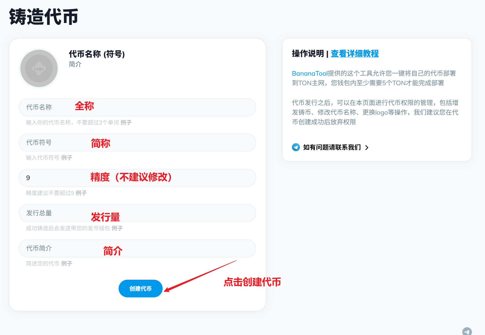This screenshot has height=335, width=485.
Task: Click 例子 next to the precision hint
Action: coord(81,193)
